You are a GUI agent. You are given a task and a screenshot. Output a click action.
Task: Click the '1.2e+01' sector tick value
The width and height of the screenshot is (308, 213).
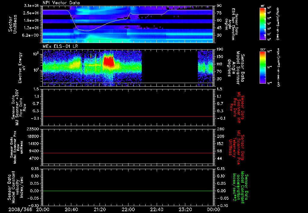point(31,28)
